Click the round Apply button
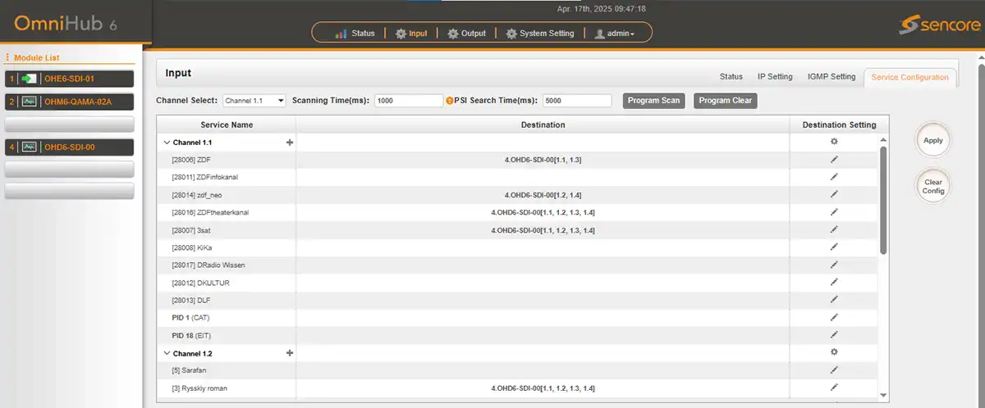985x408 pixels. pyautogui.click(x=933, y=140)
